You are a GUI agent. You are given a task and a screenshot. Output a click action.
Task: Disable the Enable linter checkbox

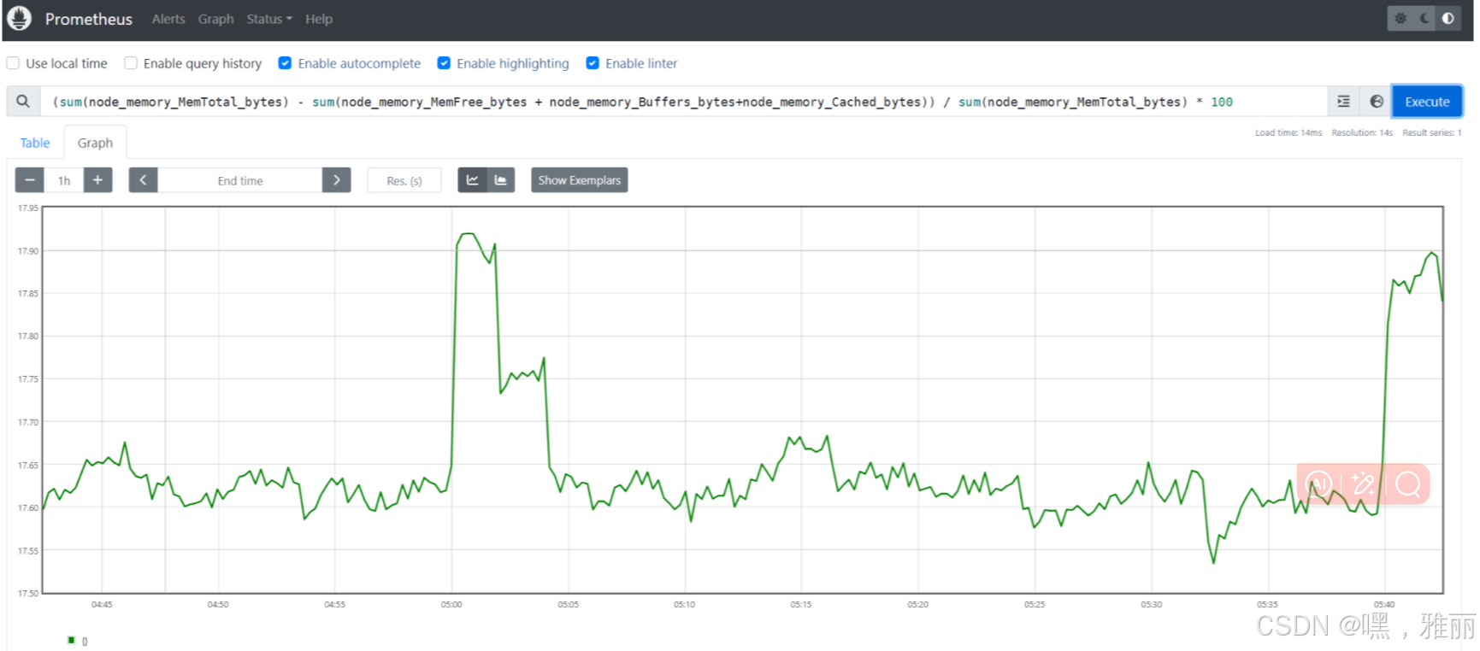593,63
